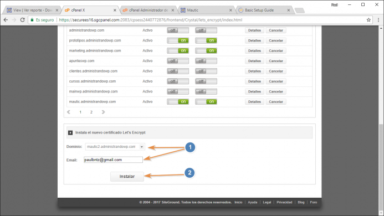Go to pagination page 2

coord(91,112)
